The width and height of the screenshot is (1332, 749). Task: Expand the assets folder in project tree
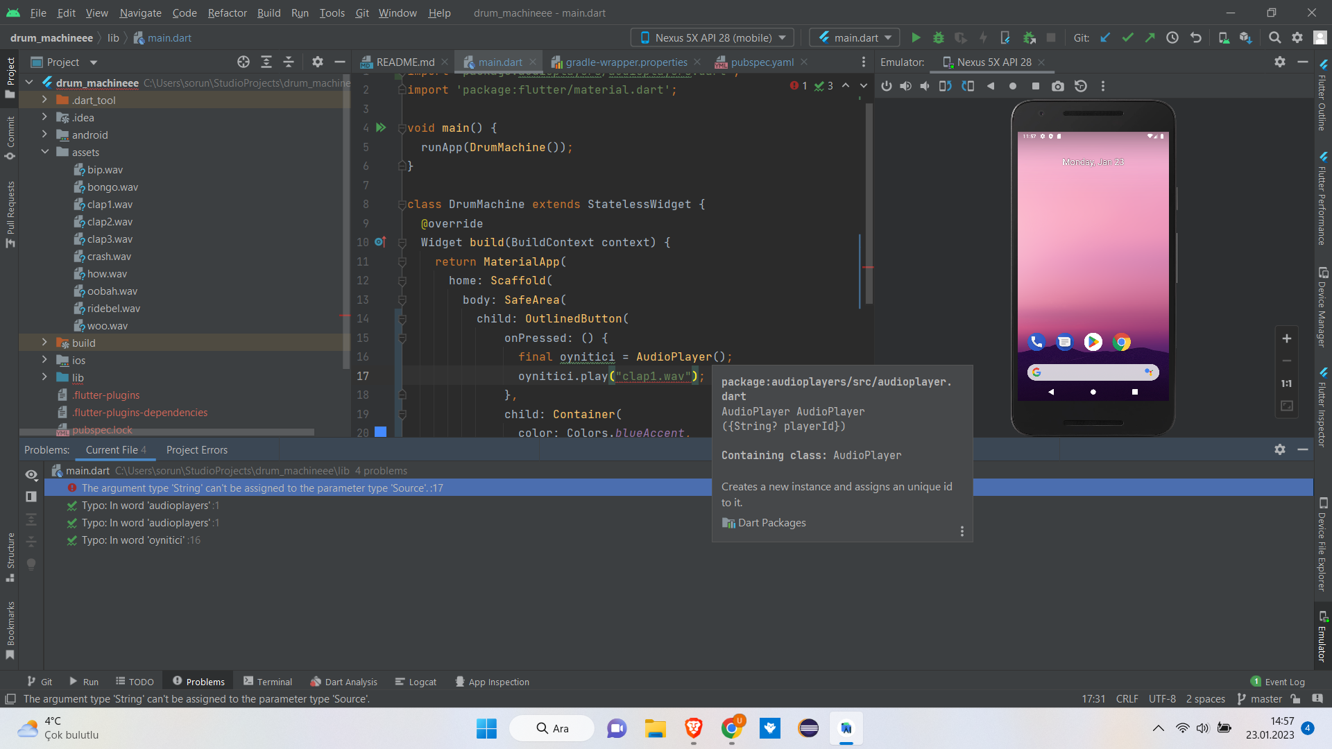45,152
